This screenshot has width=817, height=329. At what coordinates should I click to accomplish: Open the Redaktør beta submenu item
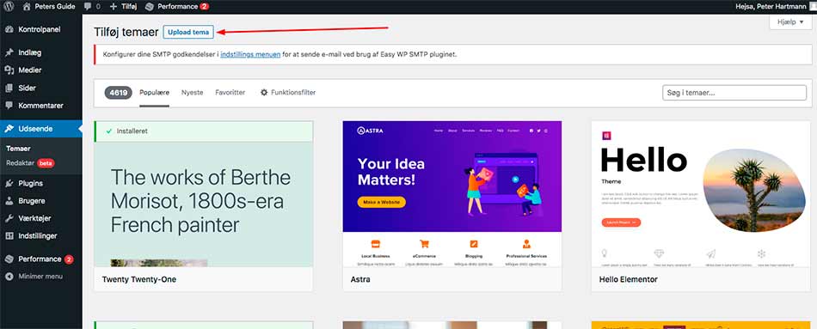[x=30, y=163]
